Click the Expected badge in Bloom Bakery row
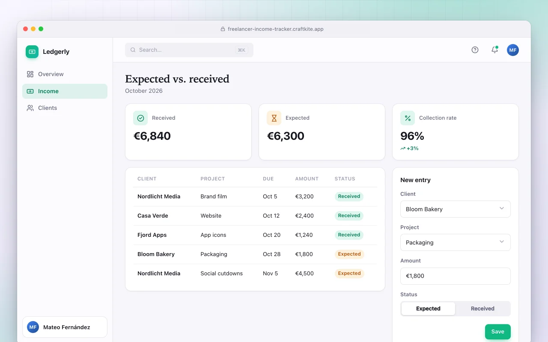Viewport: 548px width, 342px height. 349,254
